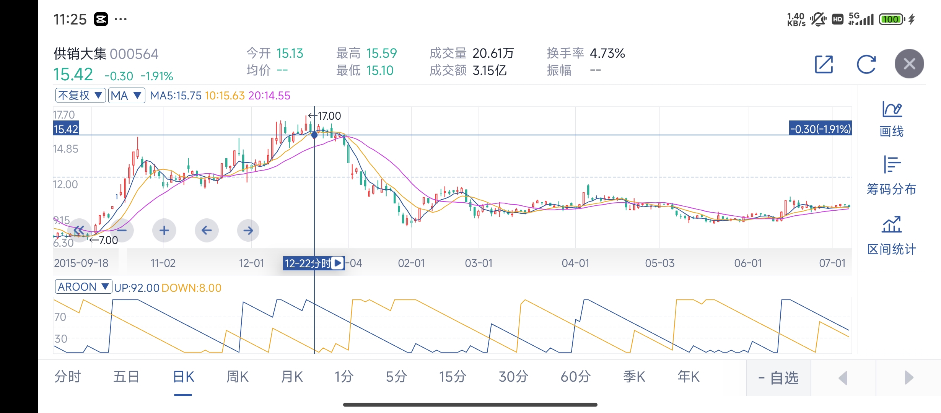Switch to 周K weekly tab
This screenshot has width=941, height=413.
pyautogui.click(x=237, y=377)
